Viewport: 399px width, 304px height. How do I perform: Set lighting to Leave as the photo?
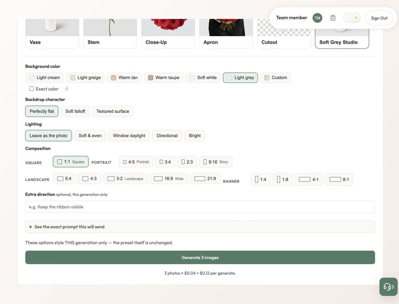tap(48, 136)
